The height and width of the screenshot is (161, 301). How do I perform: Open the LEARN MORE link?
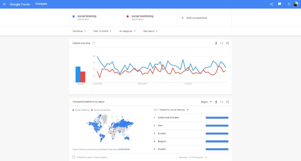tap(123, 149)
